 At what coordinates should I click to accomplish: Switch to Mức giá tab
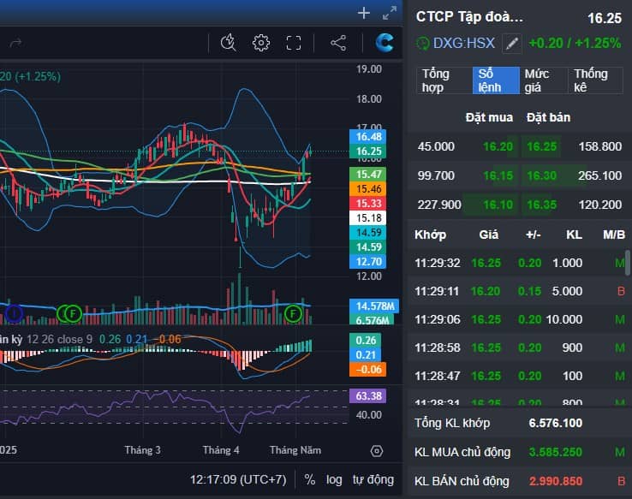[x=543, y=80]
